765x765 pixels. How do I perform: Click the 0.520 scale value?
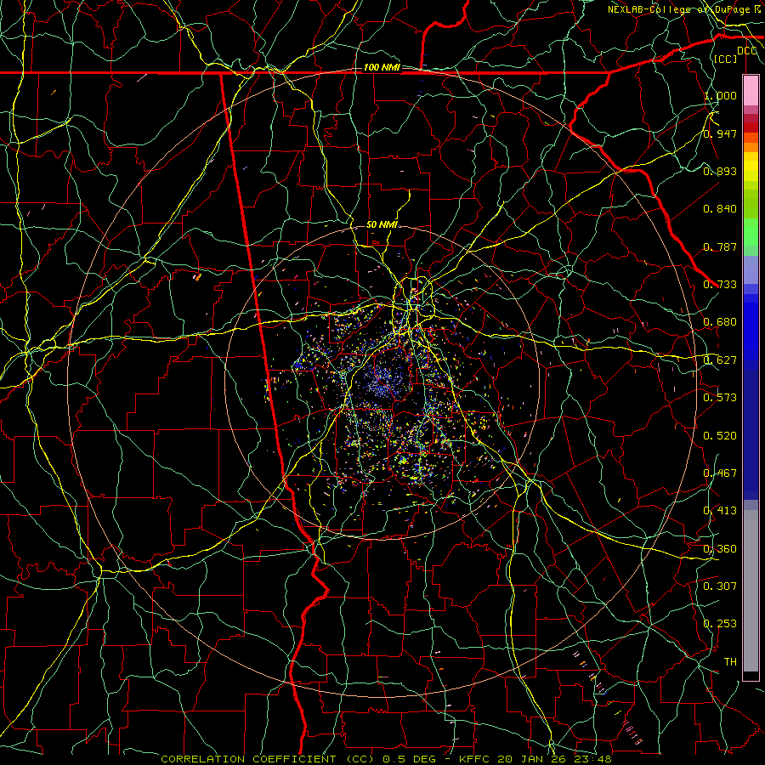(720, 436)
